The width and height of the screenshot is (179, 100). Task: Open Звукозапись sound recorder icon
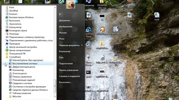[x=7, y=24]
